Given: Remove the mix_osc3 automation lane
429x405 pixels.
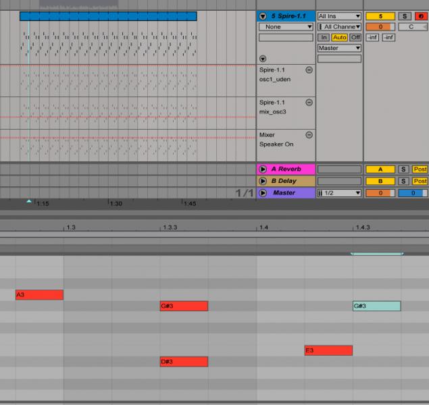Looking at the screenshot, I should pyautogui.click(x=309, y=103).
